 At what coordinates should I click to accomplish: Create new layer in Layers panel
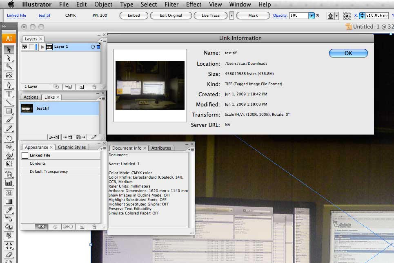point(82,87)
